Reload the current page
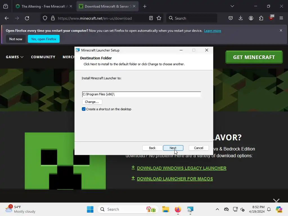The height and width of the screenshot is (216, 288). click(27, 18)
